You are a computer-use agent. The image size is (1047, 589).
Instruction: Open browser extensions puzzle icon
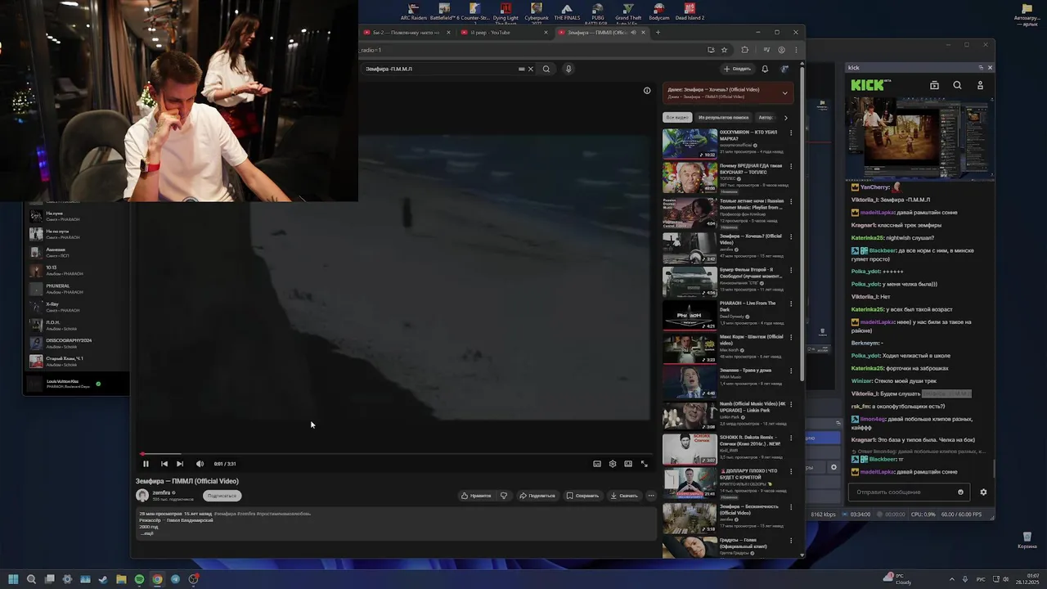pos(744,50)
